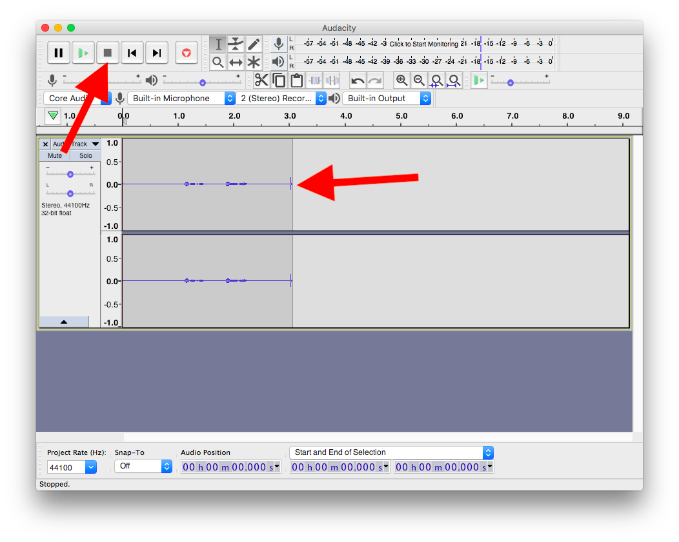Click the 7.0 mark on the timeline ruler
The width and height of the screenshot is (679, 542).
512,116
